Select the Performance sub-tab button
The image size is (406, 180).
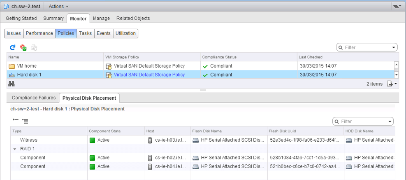pos(39,33)
